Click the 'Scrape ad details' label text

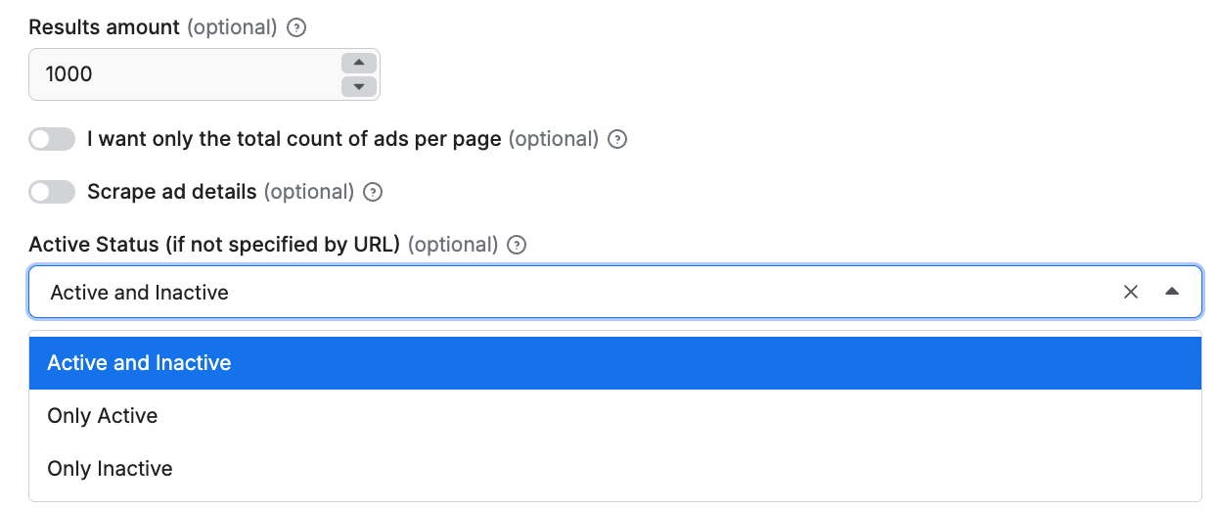[171, 192]
